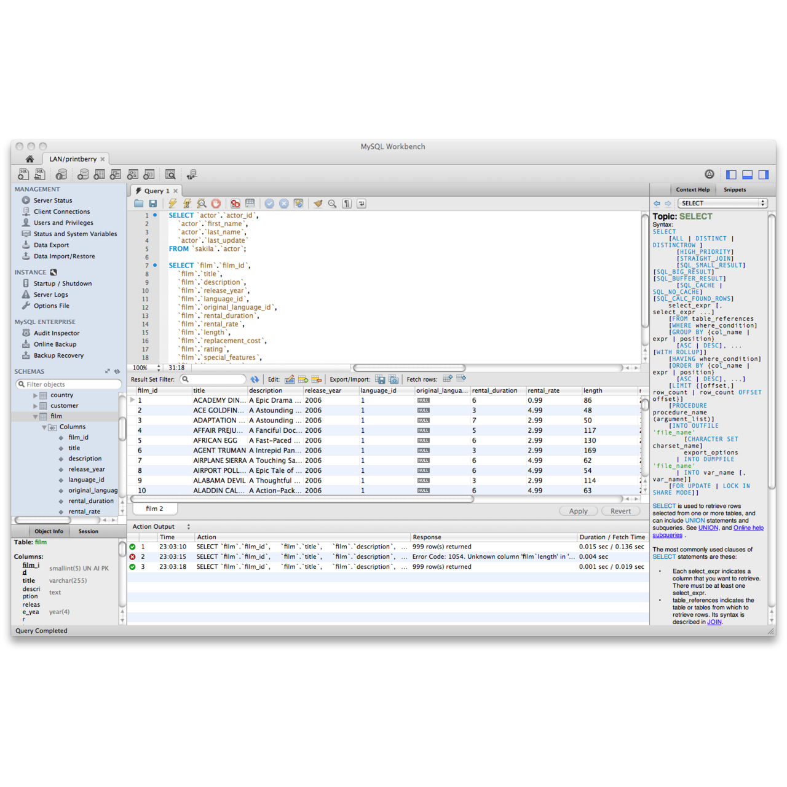The height and width of the screenshot is (787, 787).
Task: Execute the query with the lightning bolt icon
Action: point(173,204)
